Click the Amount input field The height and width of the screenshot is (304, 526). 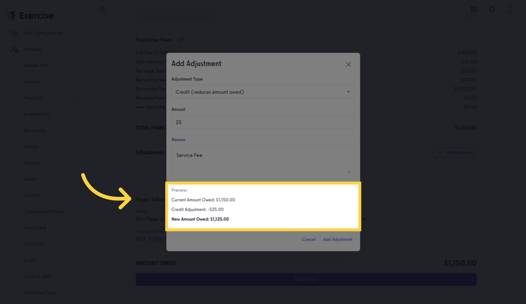tap(263, 122)
